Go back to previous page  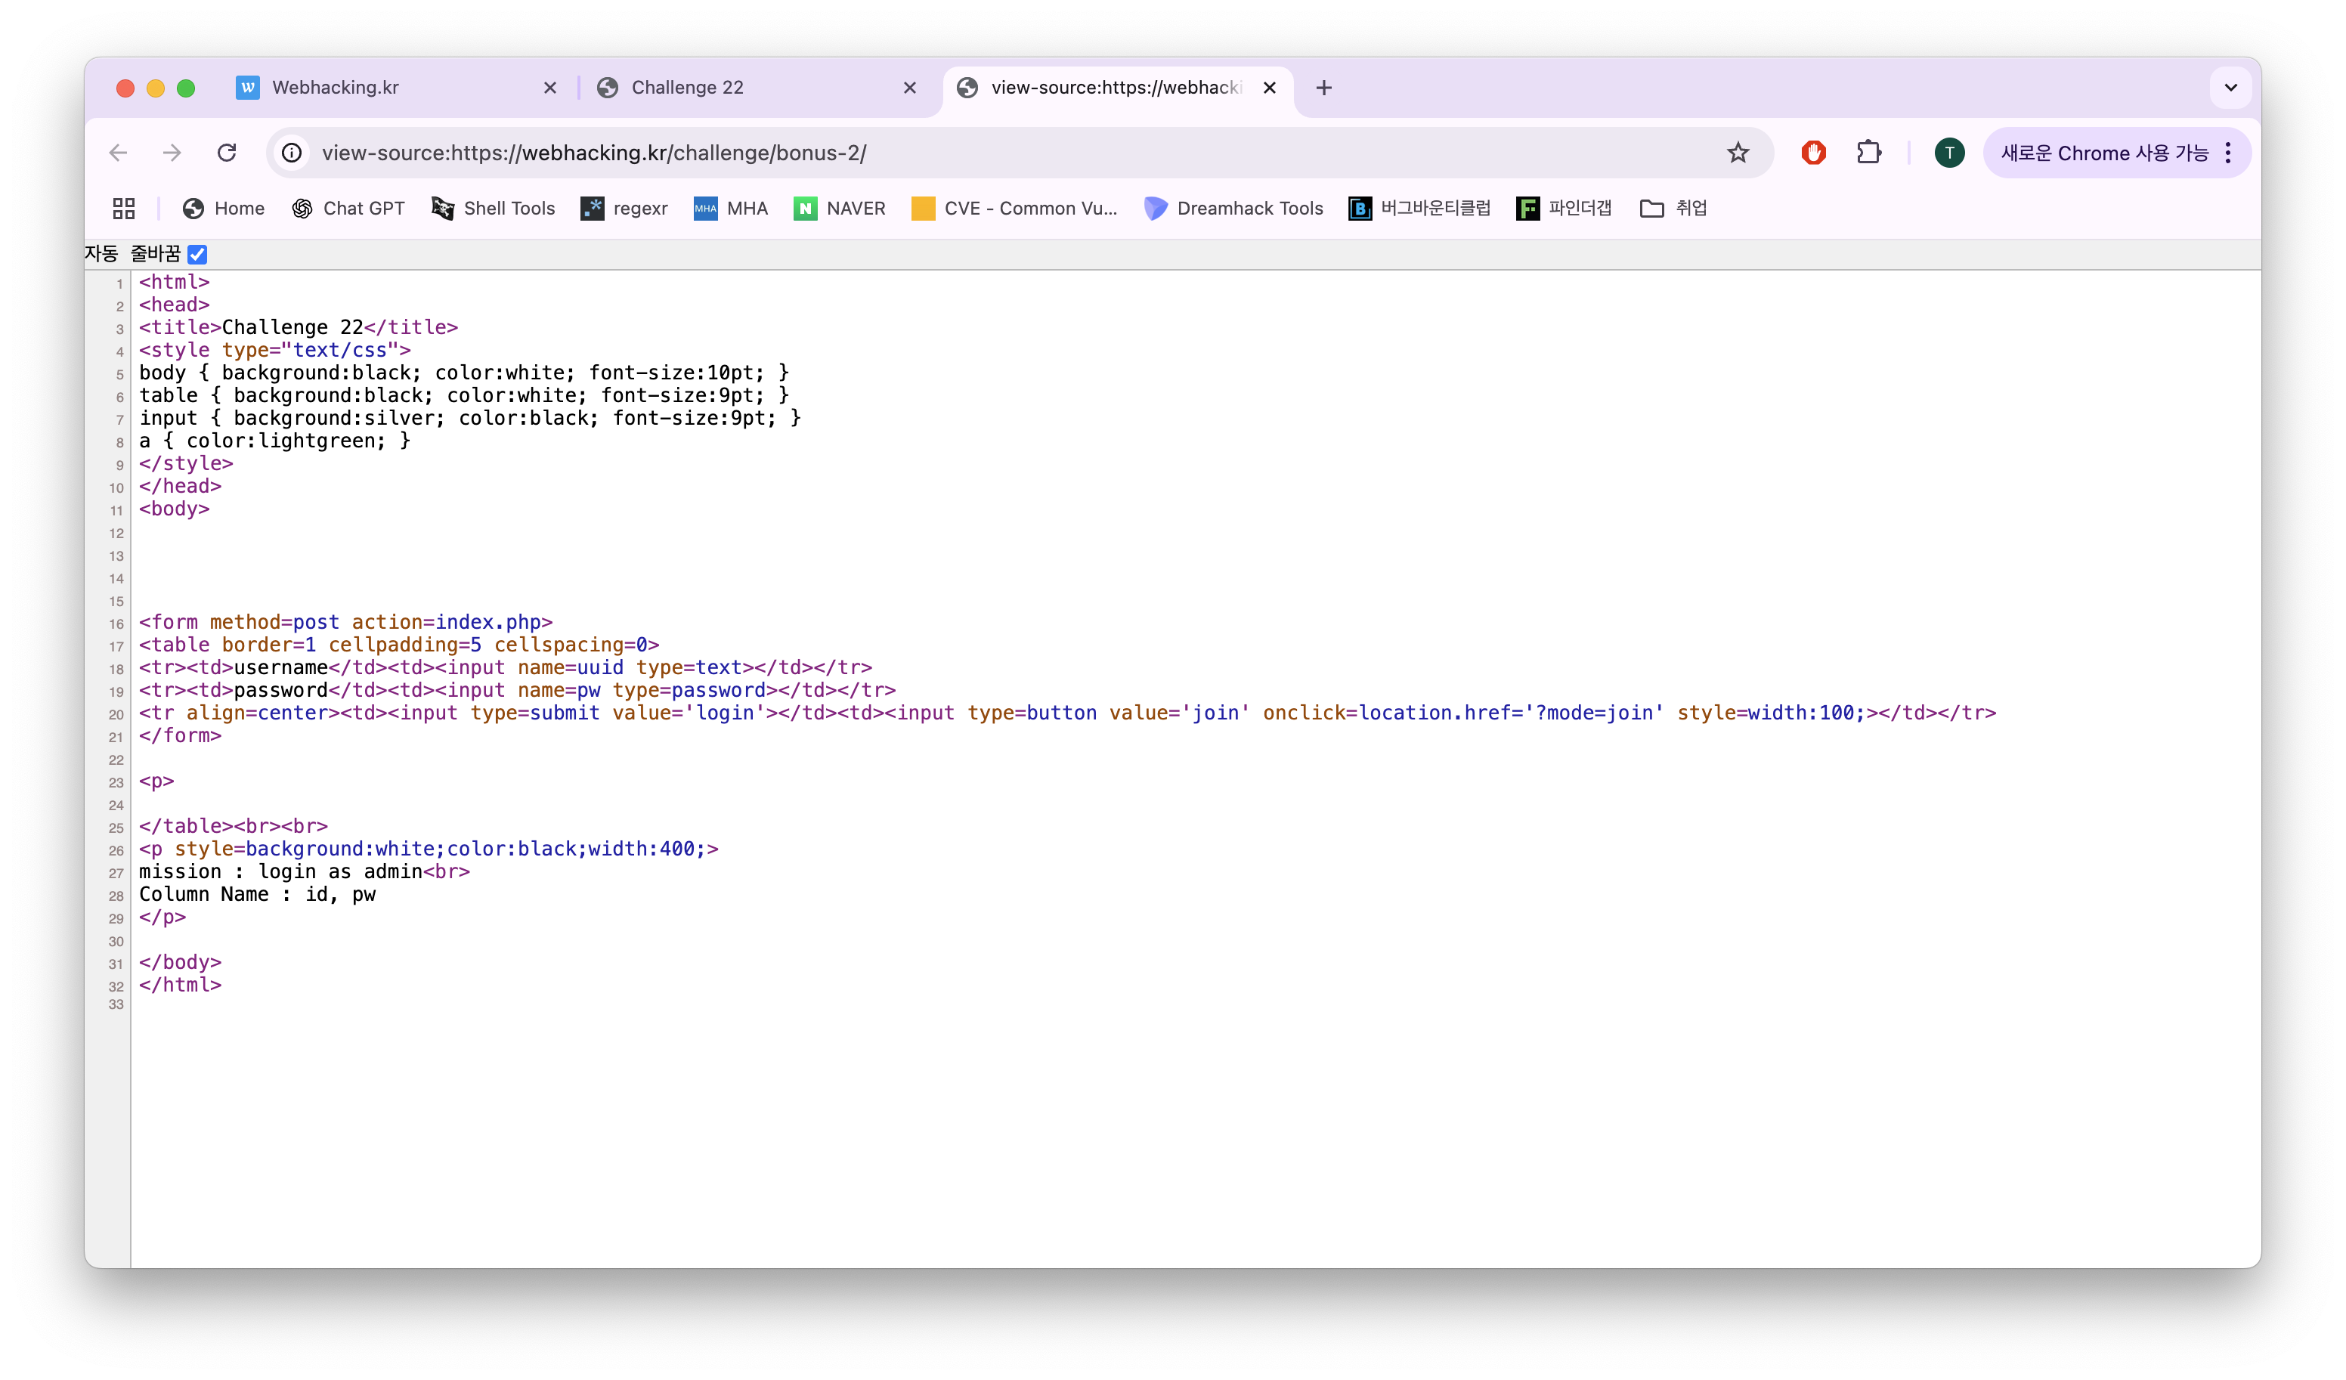tap(118, 153)
